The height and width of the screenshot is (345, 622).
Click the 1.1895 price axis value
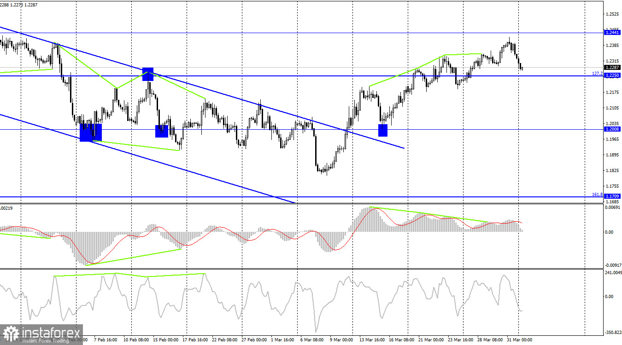(x=612, y=155)
